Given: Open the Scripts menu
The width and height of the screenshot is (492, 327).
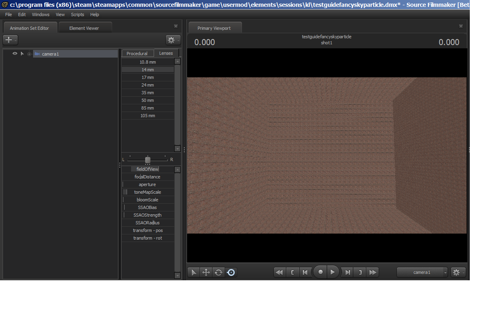Looking at the screenshot, I should pos(77,14).
